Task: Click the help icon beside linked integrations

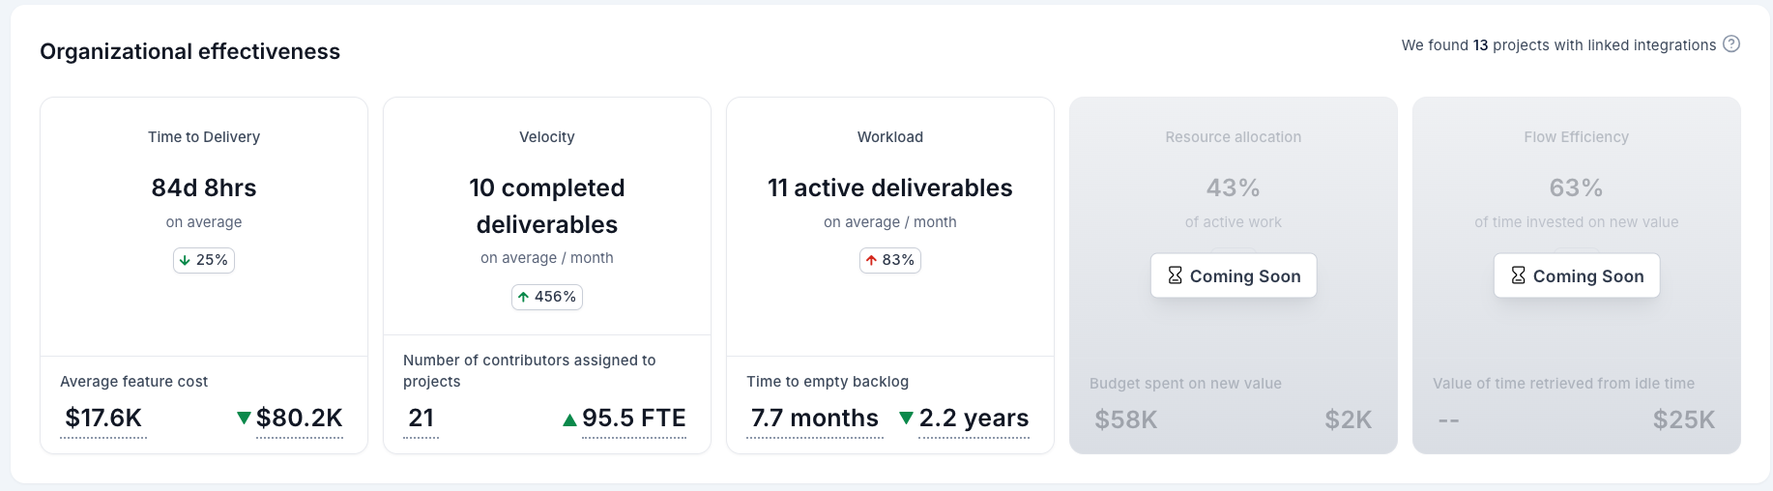Action: click(x=1731, y=43)
